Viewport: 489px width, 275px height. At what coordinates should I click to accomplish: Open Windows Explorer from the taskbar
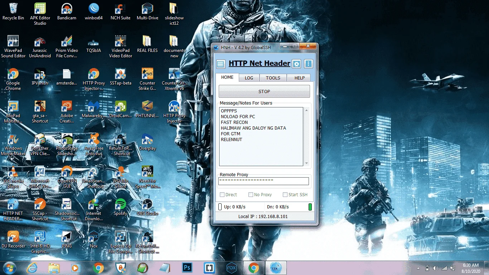coord(54,268)
